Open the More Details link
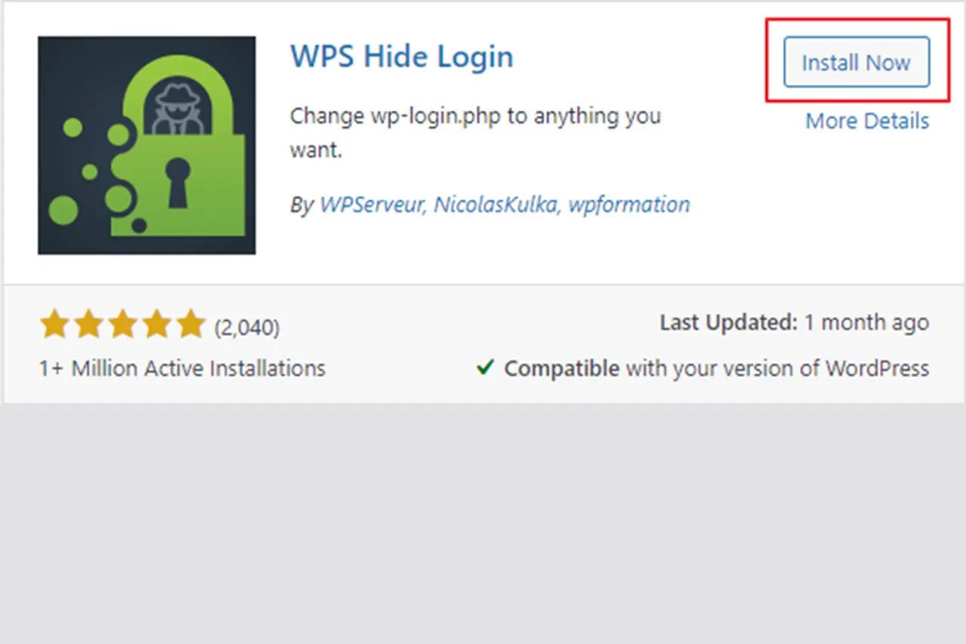 [x=867, y=121]
